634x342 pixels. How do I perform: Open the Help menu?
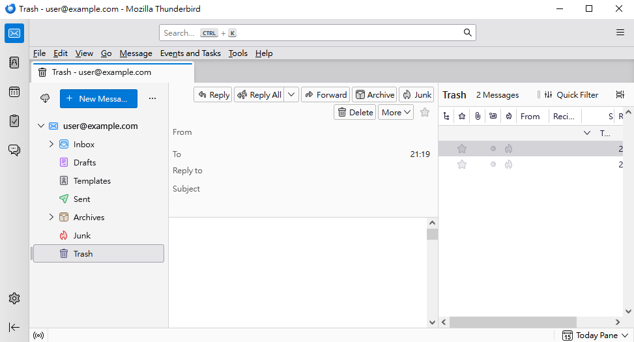[x=264, y=53]
